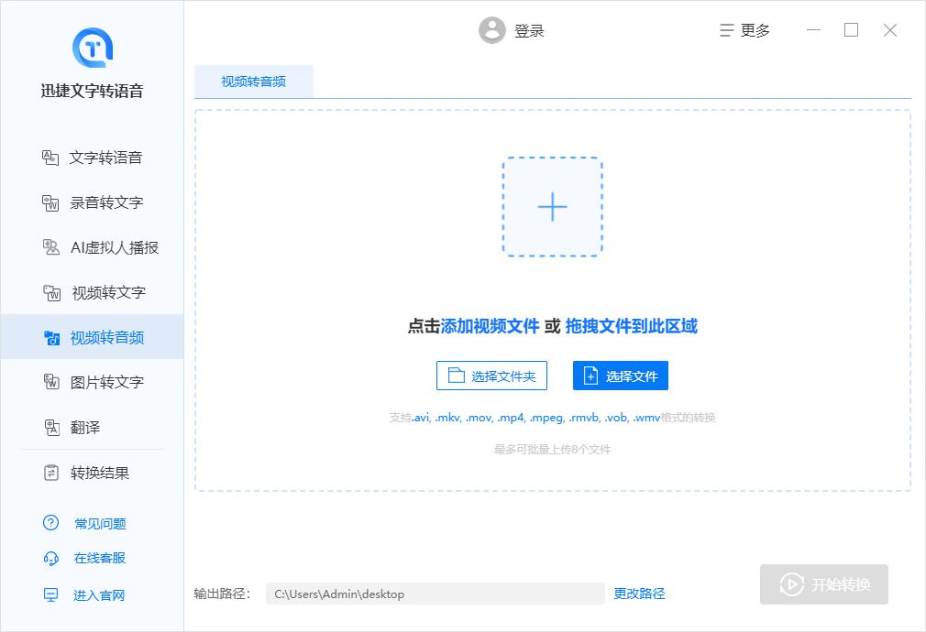Contact 在线客服 customer service
The image size is (926, 632).
click(101, 559)
